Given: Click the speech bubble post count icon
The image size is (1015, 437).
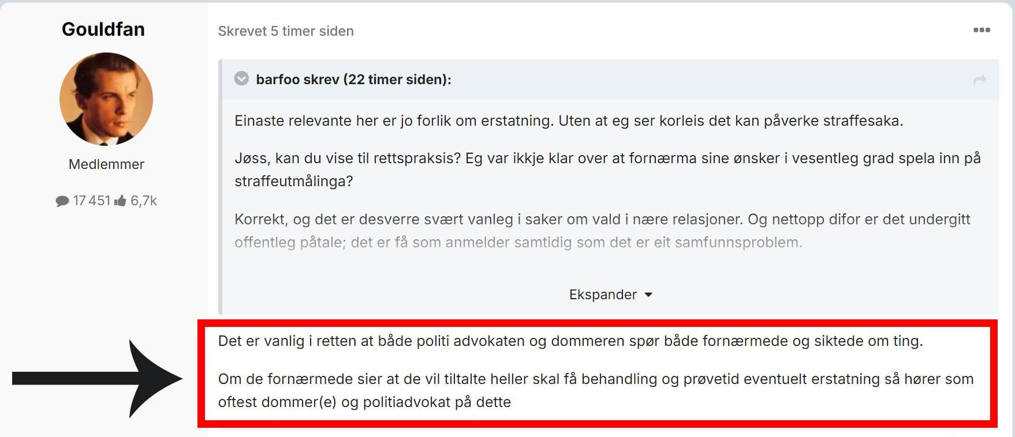Looking at the screenshot, I should [62, 201].
